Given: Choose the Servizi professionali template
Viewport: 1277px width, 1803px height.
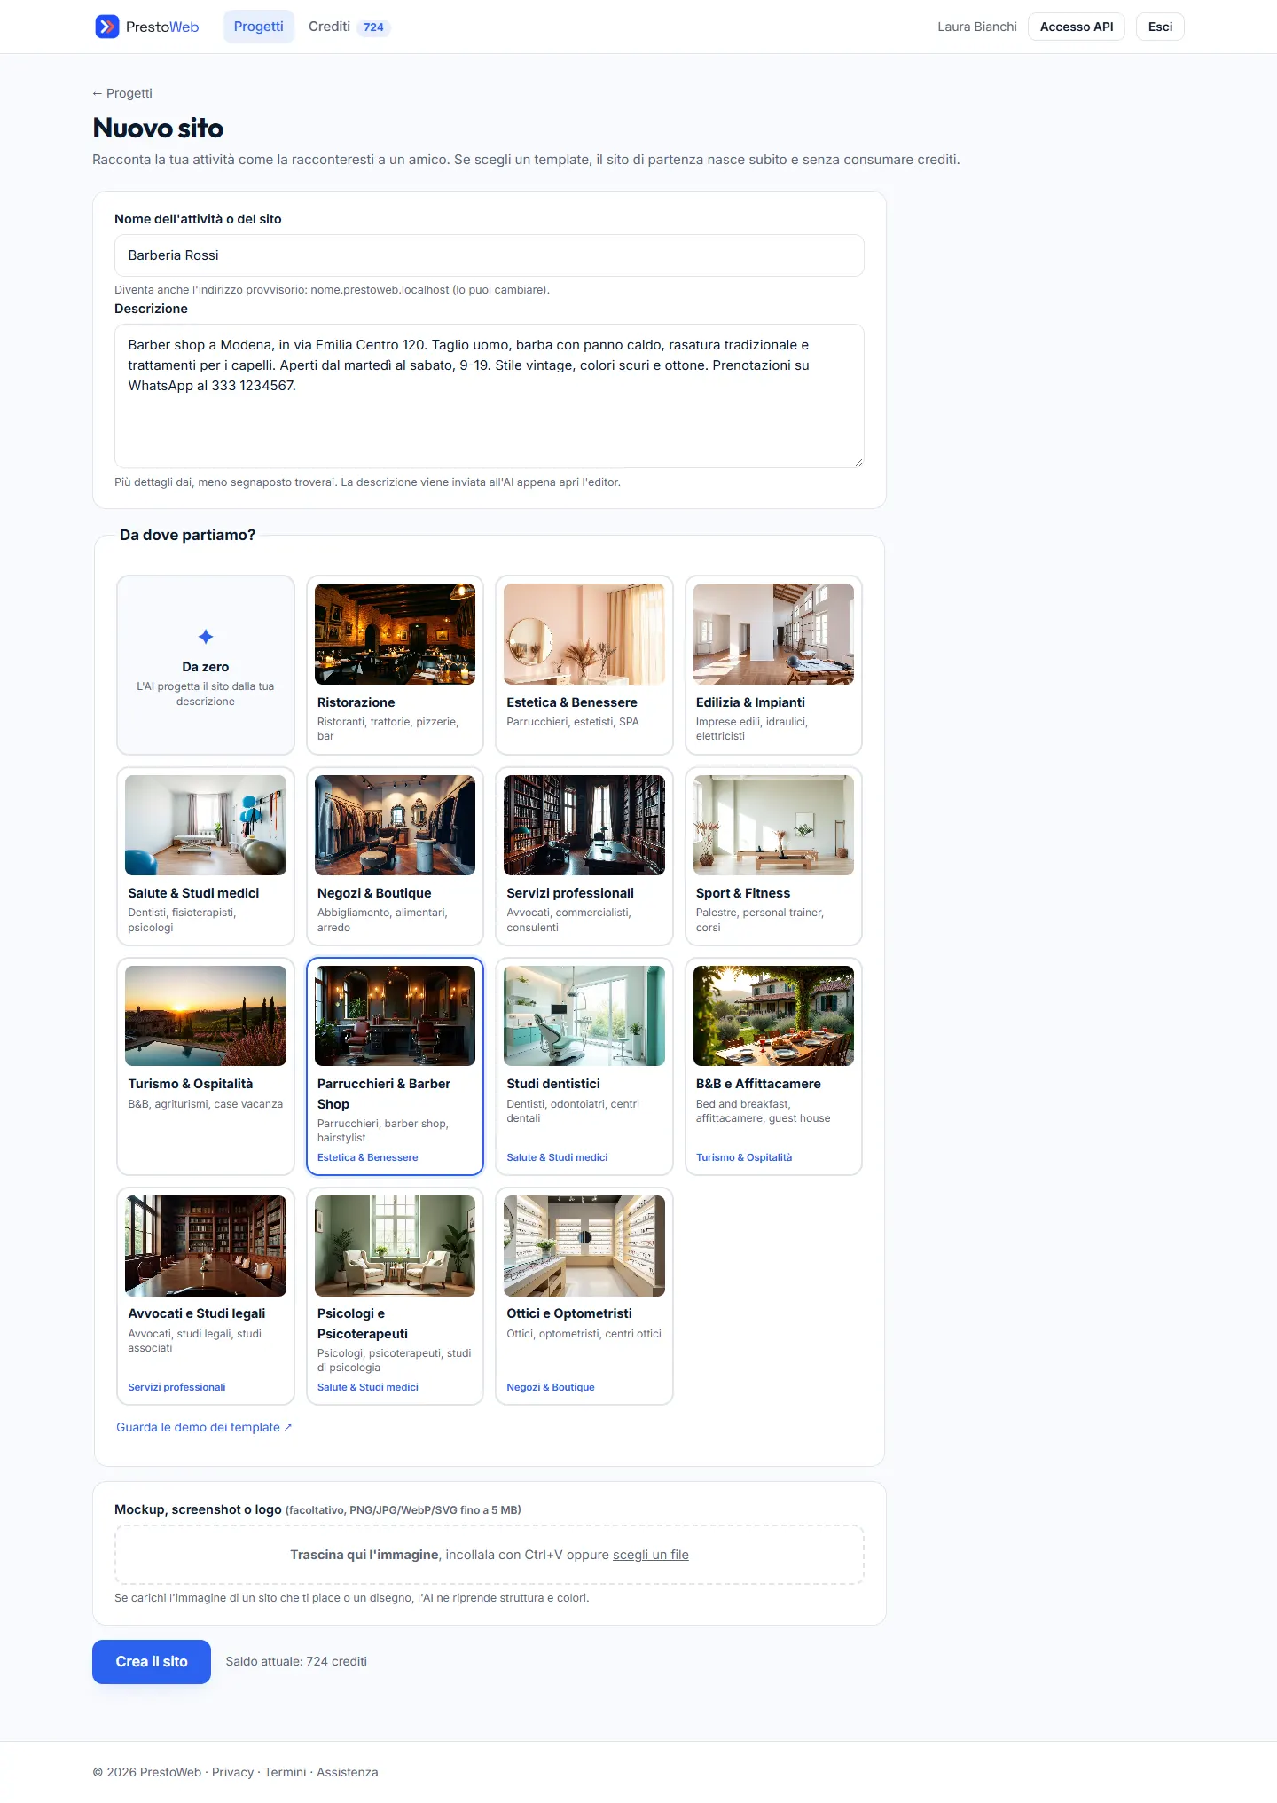Looking at the screenshot, I should point(584,856).
